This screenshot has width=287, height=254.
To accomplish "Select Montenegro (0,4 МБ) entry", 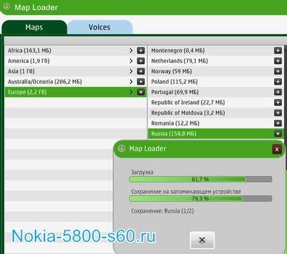I will (x=216, y=51).
